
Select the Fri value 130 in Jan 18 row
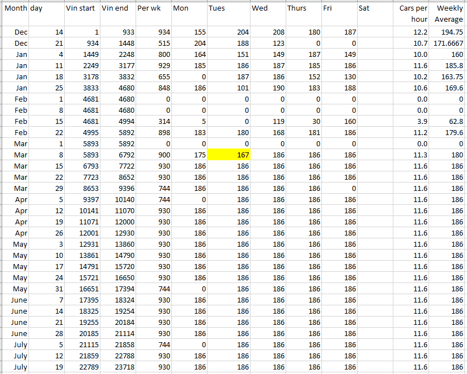click(x=339, y=76)
